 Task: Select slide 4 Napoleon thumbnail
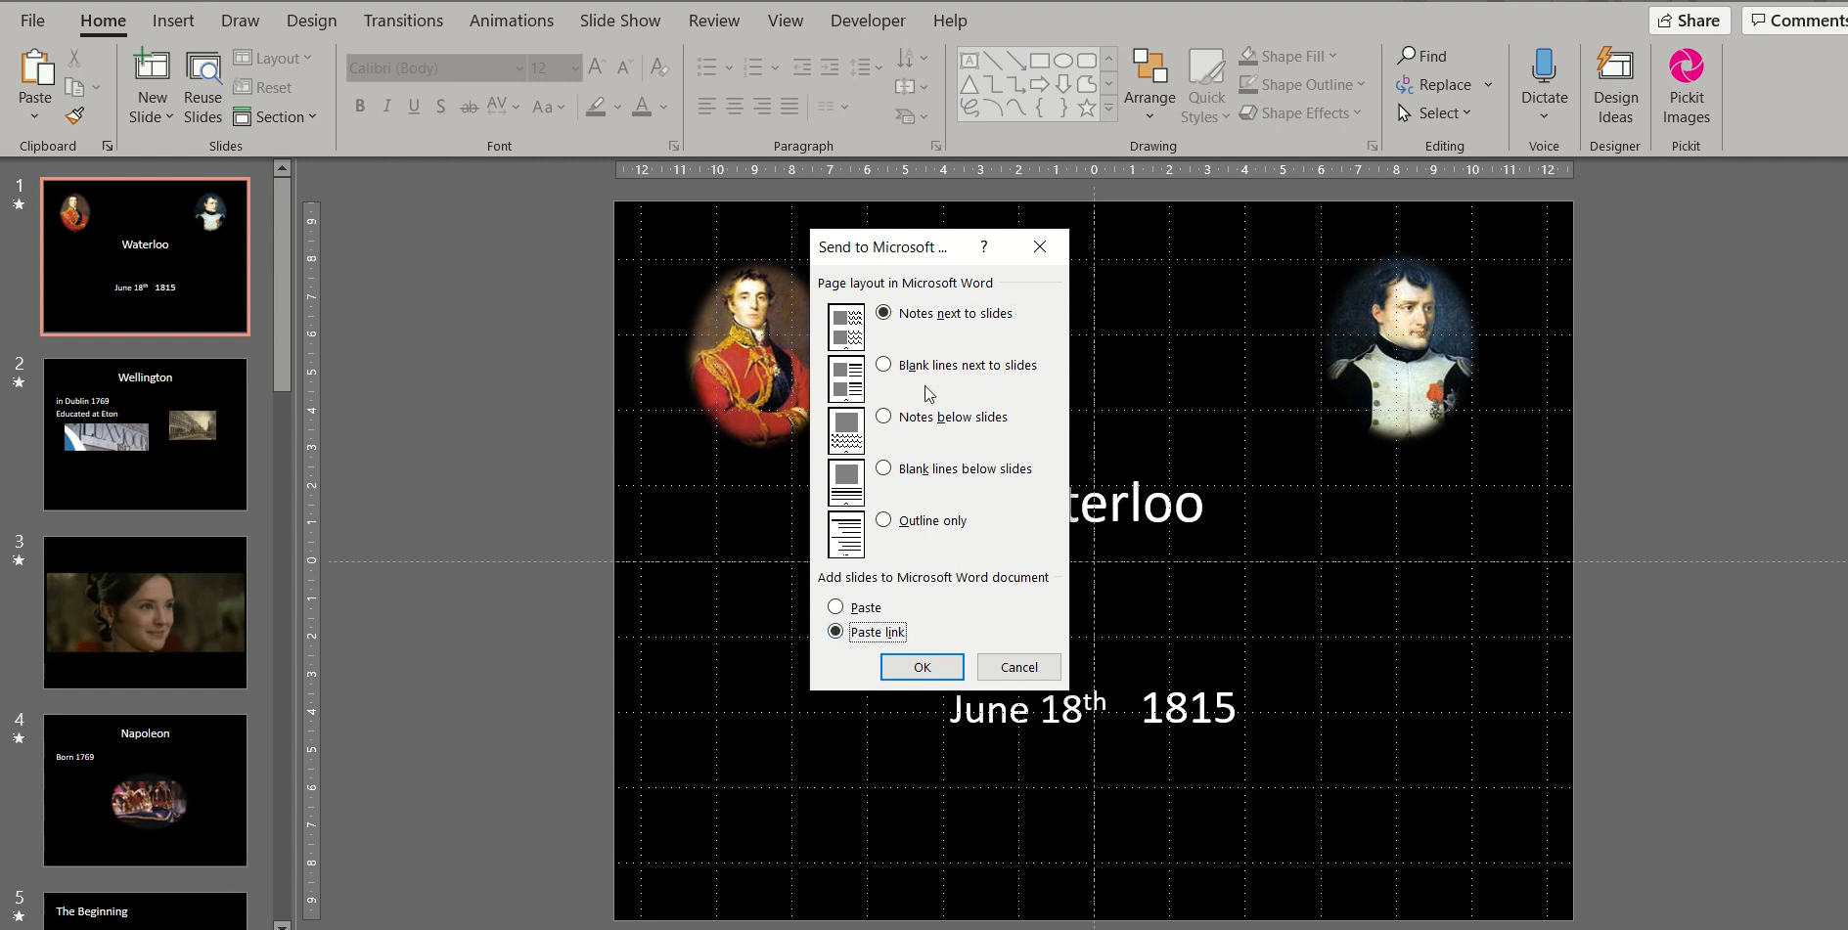[145, 790]
